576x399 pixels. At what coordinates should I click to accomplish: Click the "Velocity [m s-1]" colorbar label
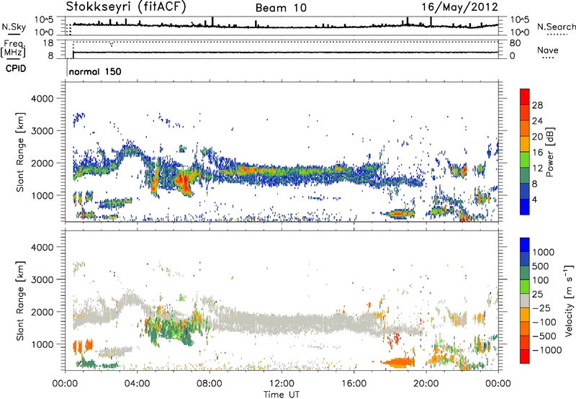(x=569, y=300)
